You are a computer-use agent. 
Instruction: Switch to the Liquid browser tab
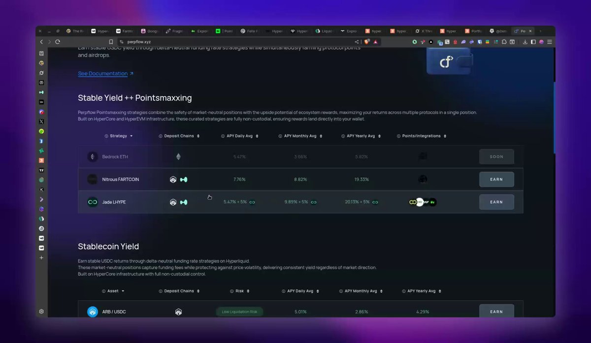click(x=325, y=31)
